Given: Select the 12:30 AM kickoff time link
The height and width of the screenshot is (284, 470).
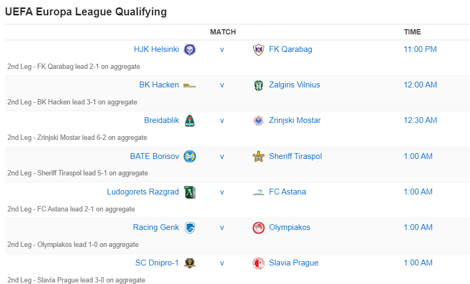Looking at the screenshot, I should 420,120.
